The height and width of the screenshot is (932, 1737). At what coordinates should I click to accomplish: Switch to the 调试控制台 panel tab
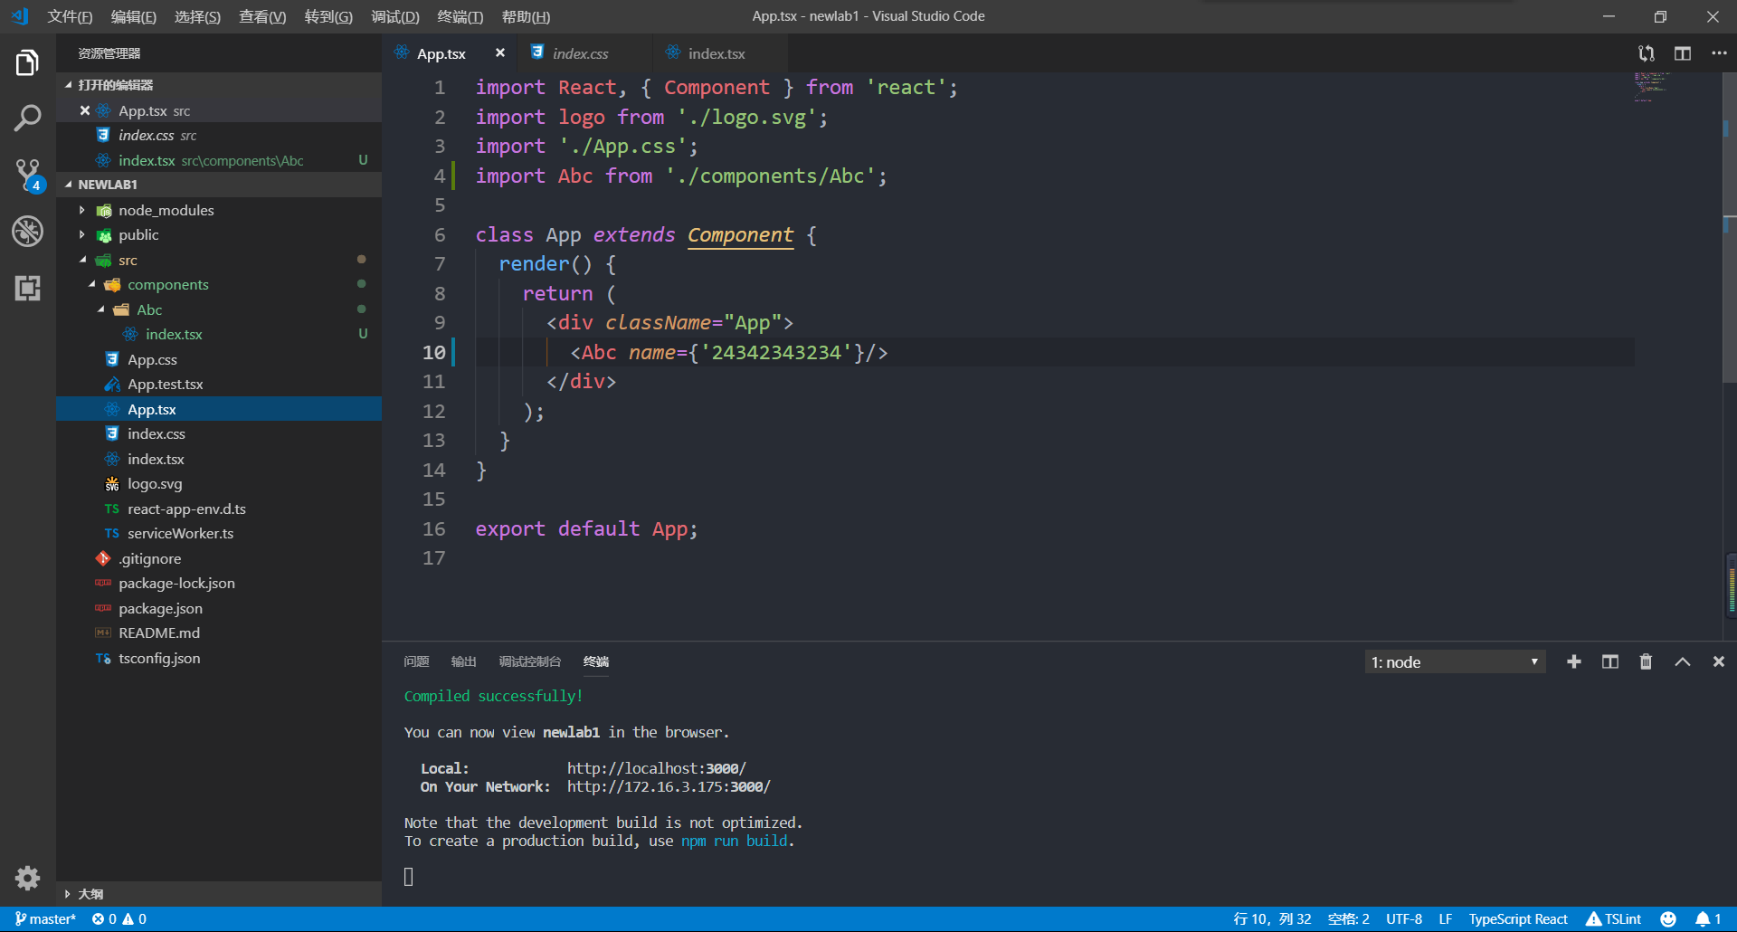pos(529,661)
